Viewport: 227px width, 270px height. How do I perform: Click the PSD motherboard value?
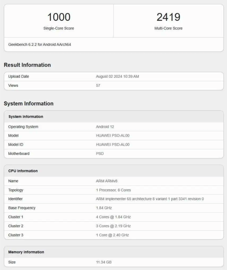coord(100,154)
